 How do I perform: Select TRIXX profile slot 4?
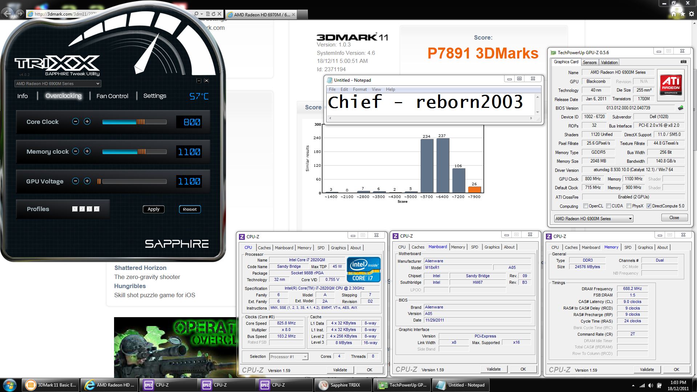point(97,209)
